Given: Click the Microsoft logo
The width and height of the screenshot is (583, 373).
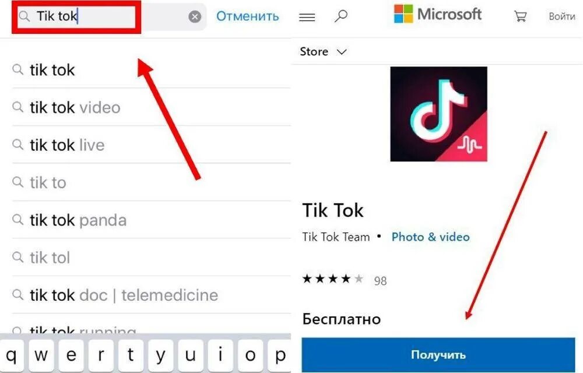Looking at the screenshot, I should [x=438, y=15].
